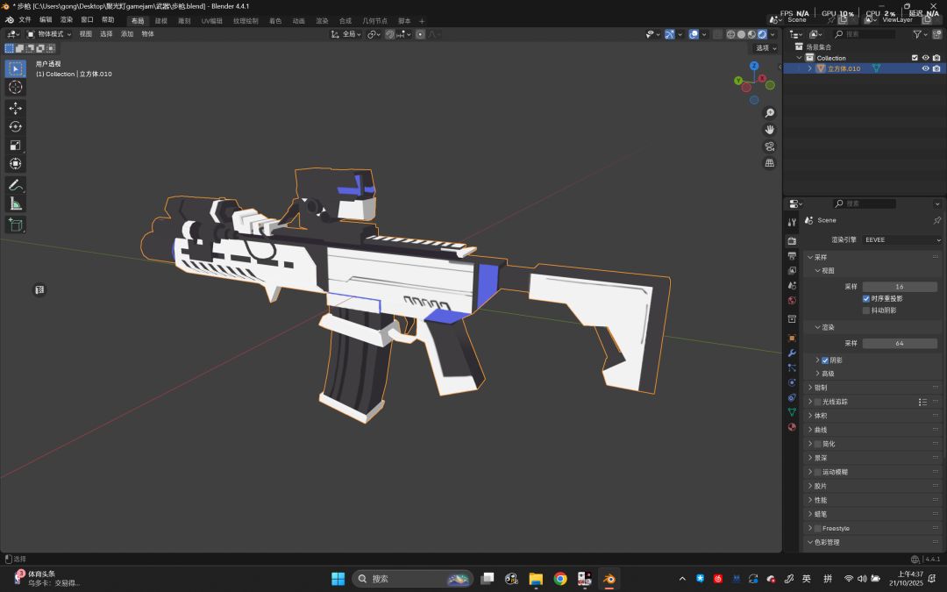Viewport: 947px width, 592px height.
Task: Open the Modifiers wrench properties tab
Action: pyautogui.click(x=792, y=353)
